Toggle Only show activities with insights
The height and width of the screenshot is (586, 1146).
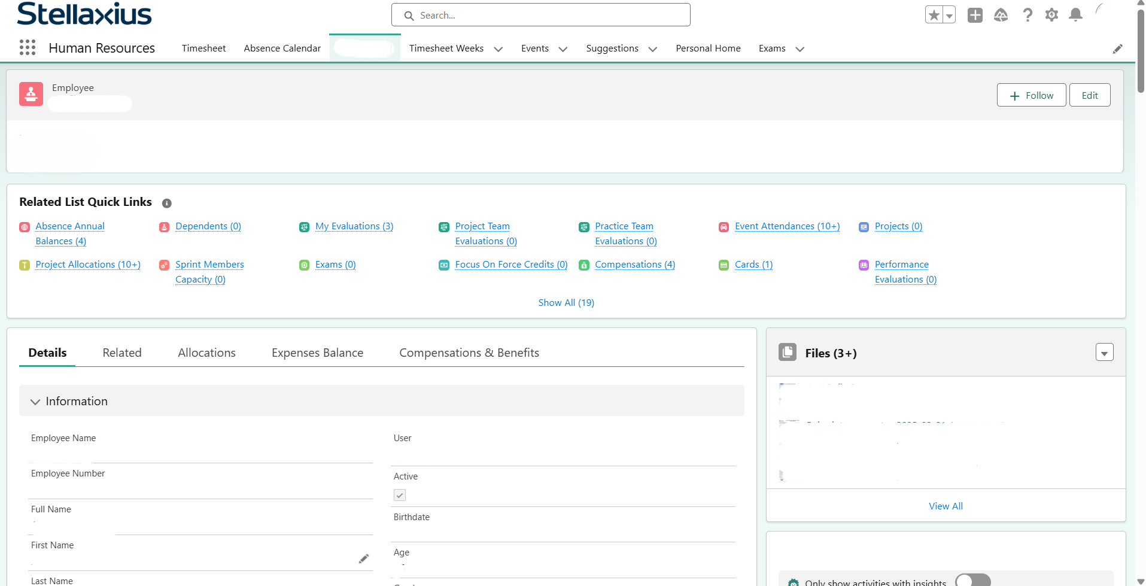pos(972,581)
